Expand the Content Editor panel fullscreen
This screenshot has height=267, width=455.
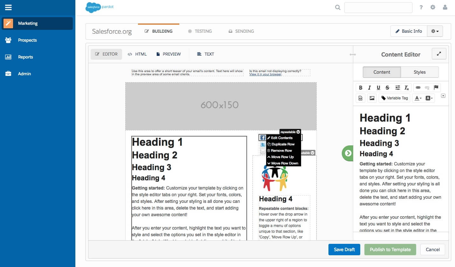point(439,54)
